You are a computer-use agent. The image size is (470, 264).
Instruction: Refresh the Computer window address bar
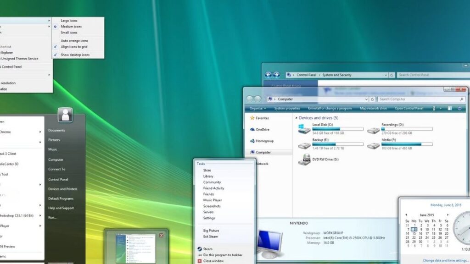click(372, 99)
